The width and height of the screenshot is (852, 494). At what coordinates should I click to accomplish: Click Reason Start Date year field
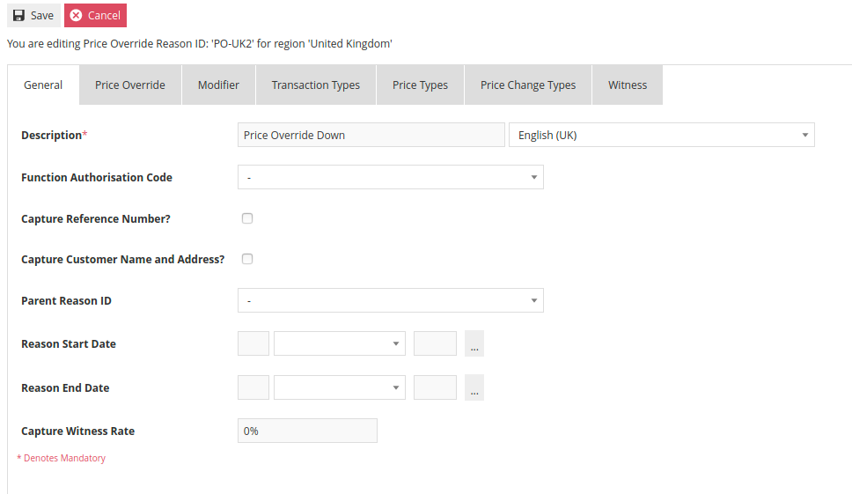[435, 343]
